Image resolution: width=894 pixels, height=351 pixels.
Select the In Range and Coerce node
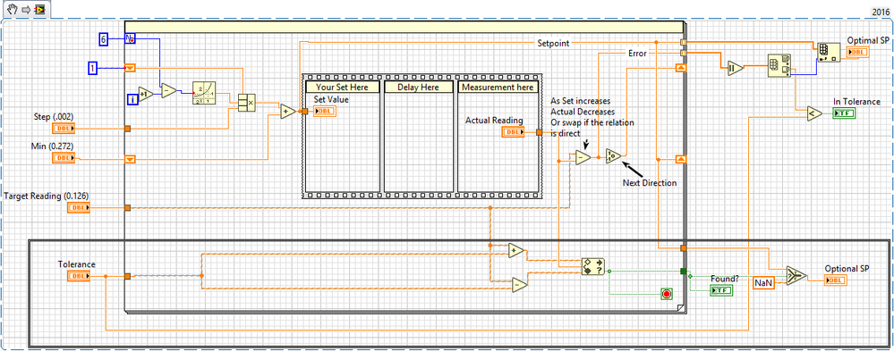(x=593, y=267)
